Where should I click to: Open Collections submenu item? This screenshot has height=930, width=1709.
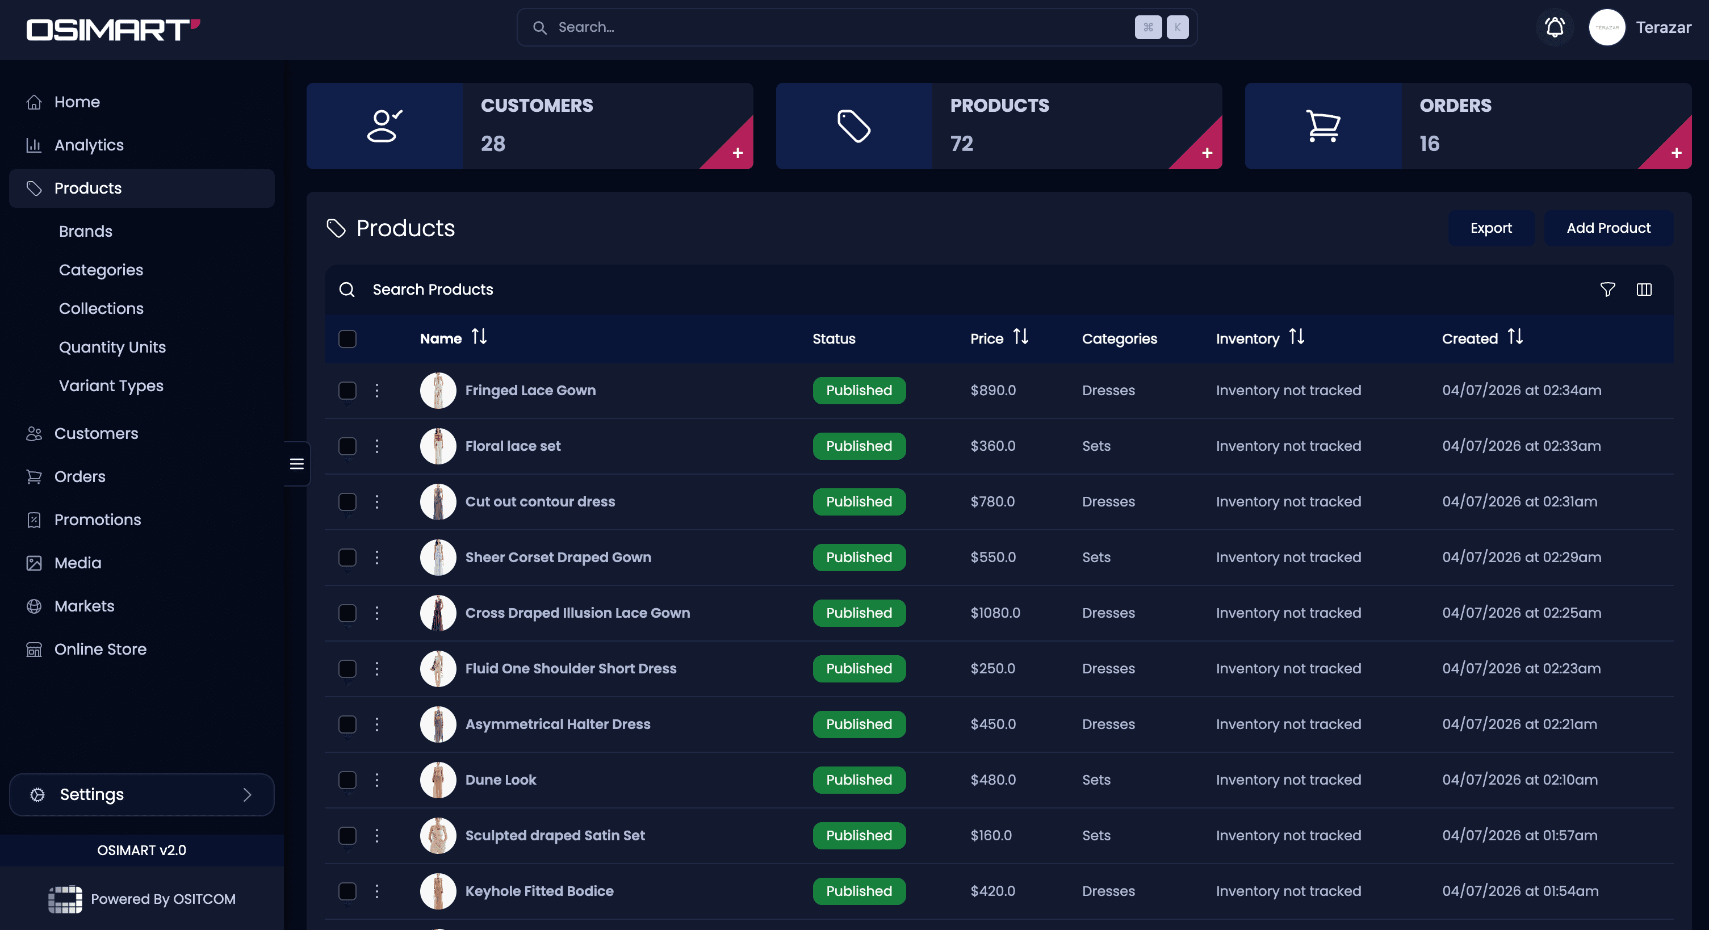click(101, 308)
